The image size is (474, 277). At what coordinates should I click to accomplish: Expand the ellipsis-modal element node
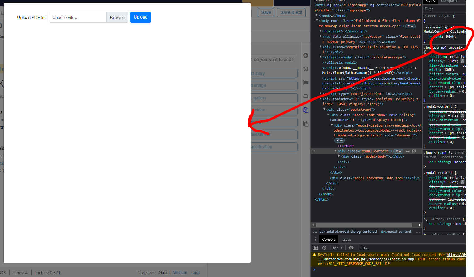321,57
